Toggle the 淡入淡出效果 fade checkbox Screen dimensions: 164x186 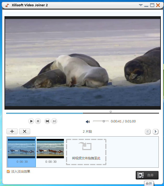click(8, 171)
